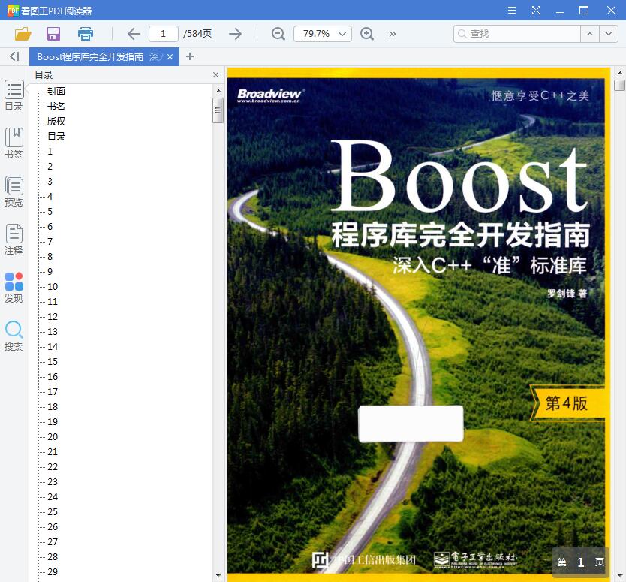Show more toolbar options via double chevron
626x582 pixels.
pos(392,34)
